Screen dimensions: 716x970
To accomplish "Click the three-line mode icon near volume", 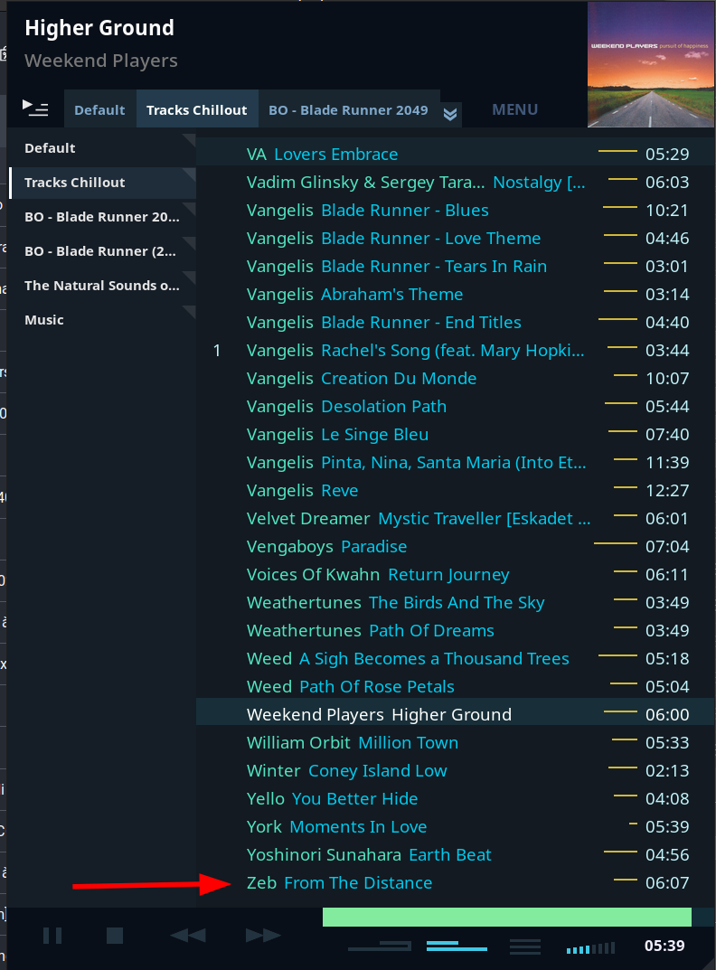I will tap(524, 946).
